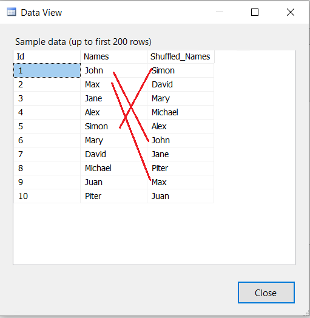
Task: Select the Names column header
Action: pos(113,56)
